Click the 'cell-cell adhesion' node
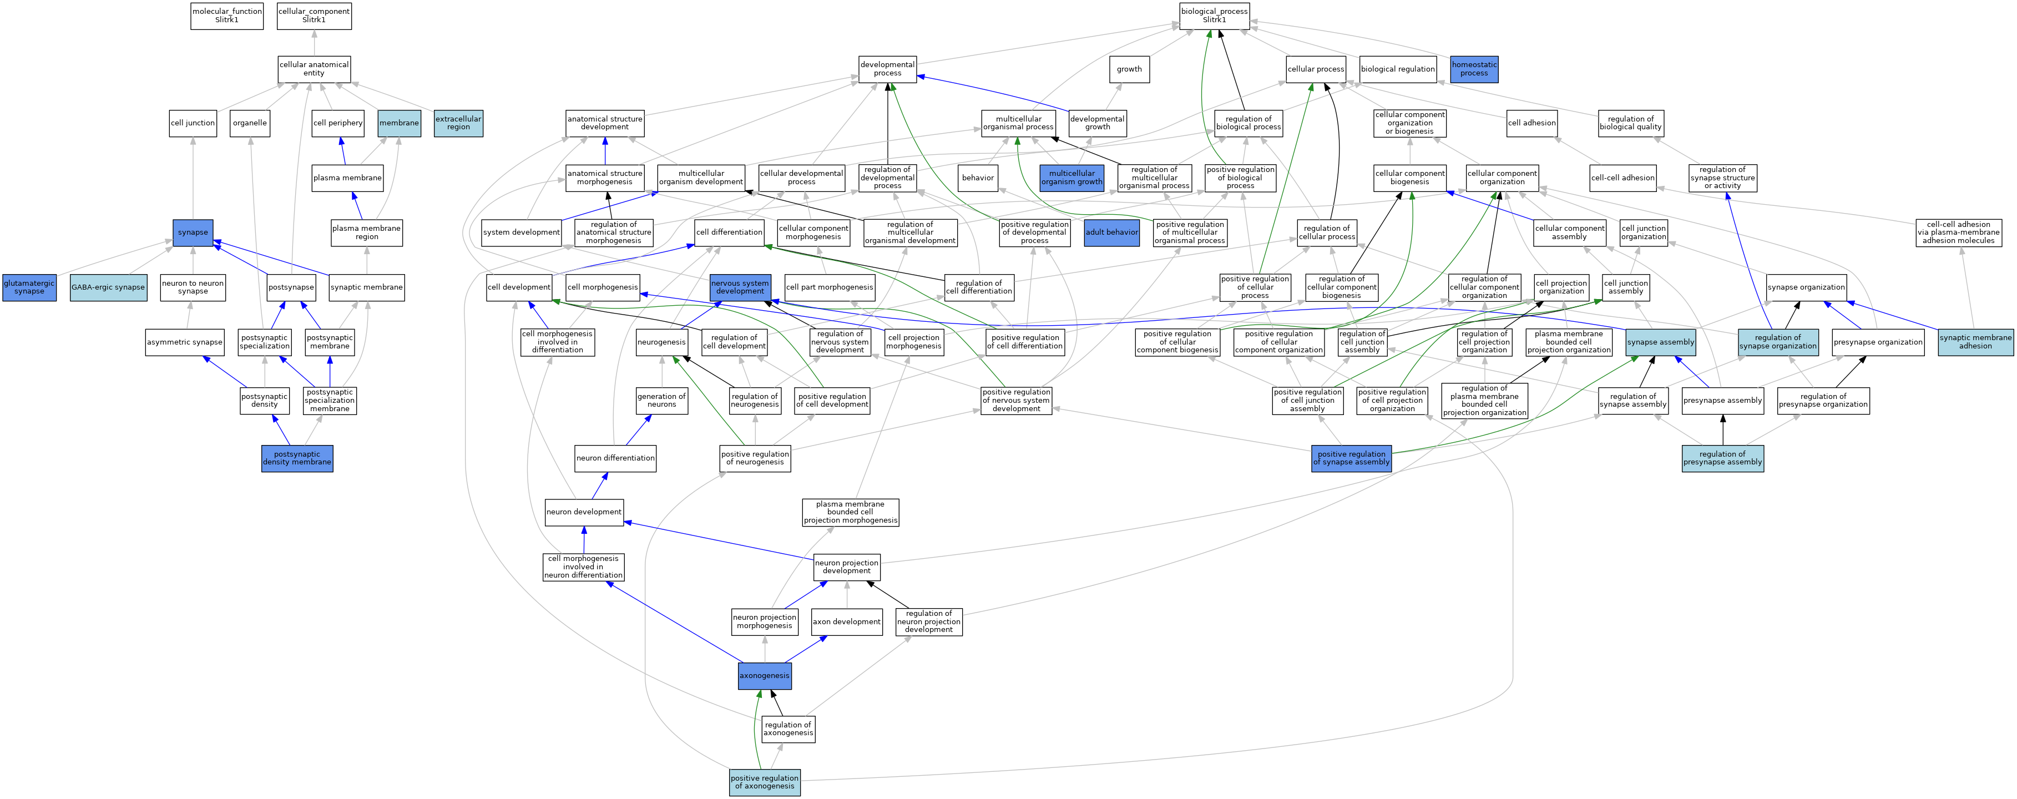The width and height of the screenshot is (2017, 799). tap(1622, 178)
